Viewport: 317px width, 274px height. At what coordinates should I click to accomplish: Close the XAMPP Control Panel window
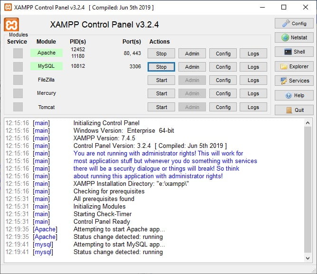tap(306, 7)
